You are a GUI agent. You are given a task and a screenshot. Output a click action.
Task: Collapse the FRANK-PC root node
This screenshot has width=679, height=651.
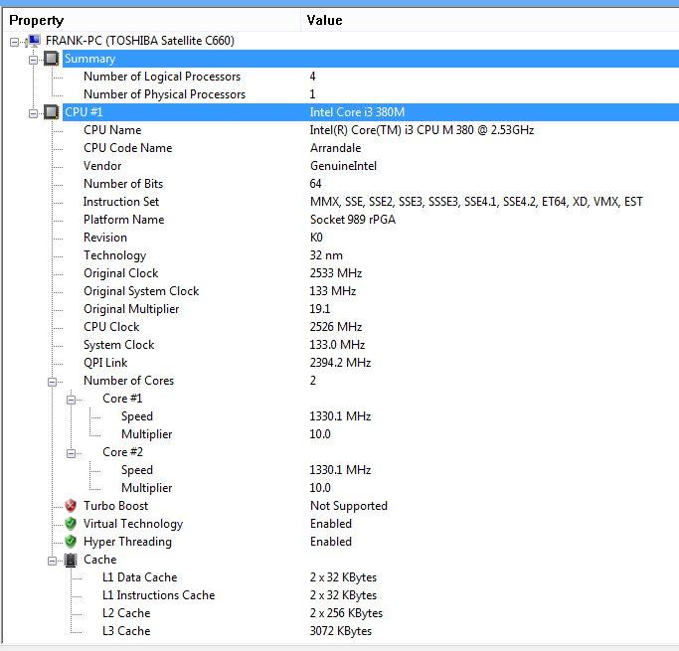pyautogui.click(x=14, y=42)
